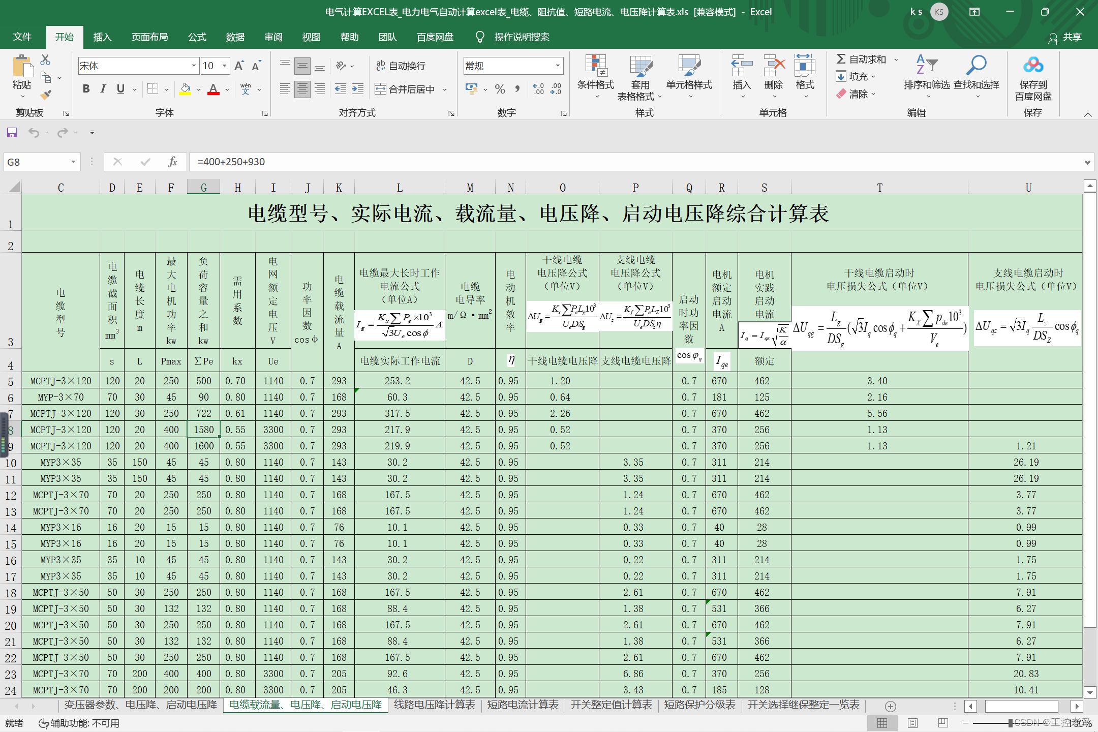Switch to 短路电流计算表 sheet tab
Screen dimensions: 1098x732
[523, 705]
